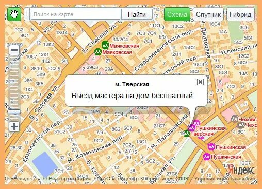Click the Яндекс logo
The image size is (262, 189).
click(x=241, y=170)
